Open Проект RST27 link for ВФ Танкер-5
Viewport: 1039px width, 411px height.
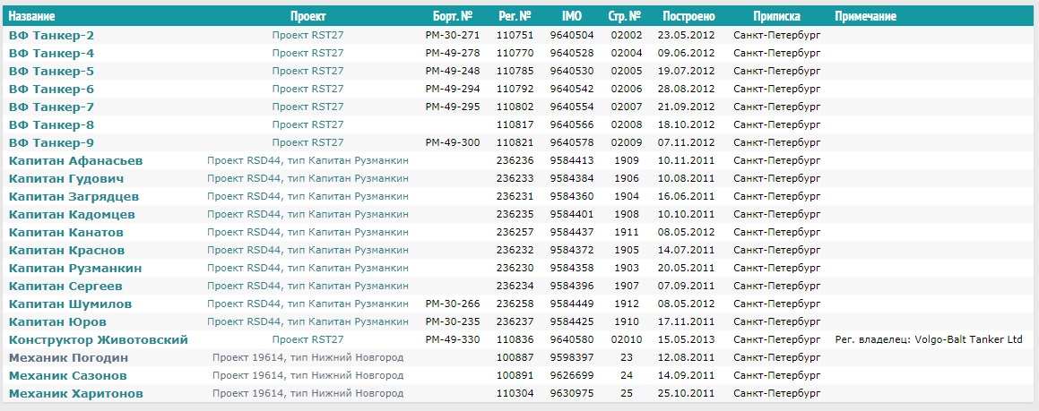308,71
